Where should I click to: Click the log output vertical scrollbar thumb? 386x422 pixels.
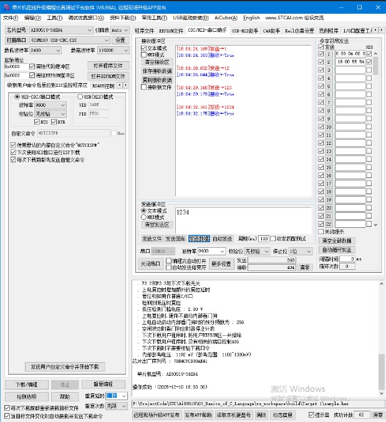tap(382, 371)
